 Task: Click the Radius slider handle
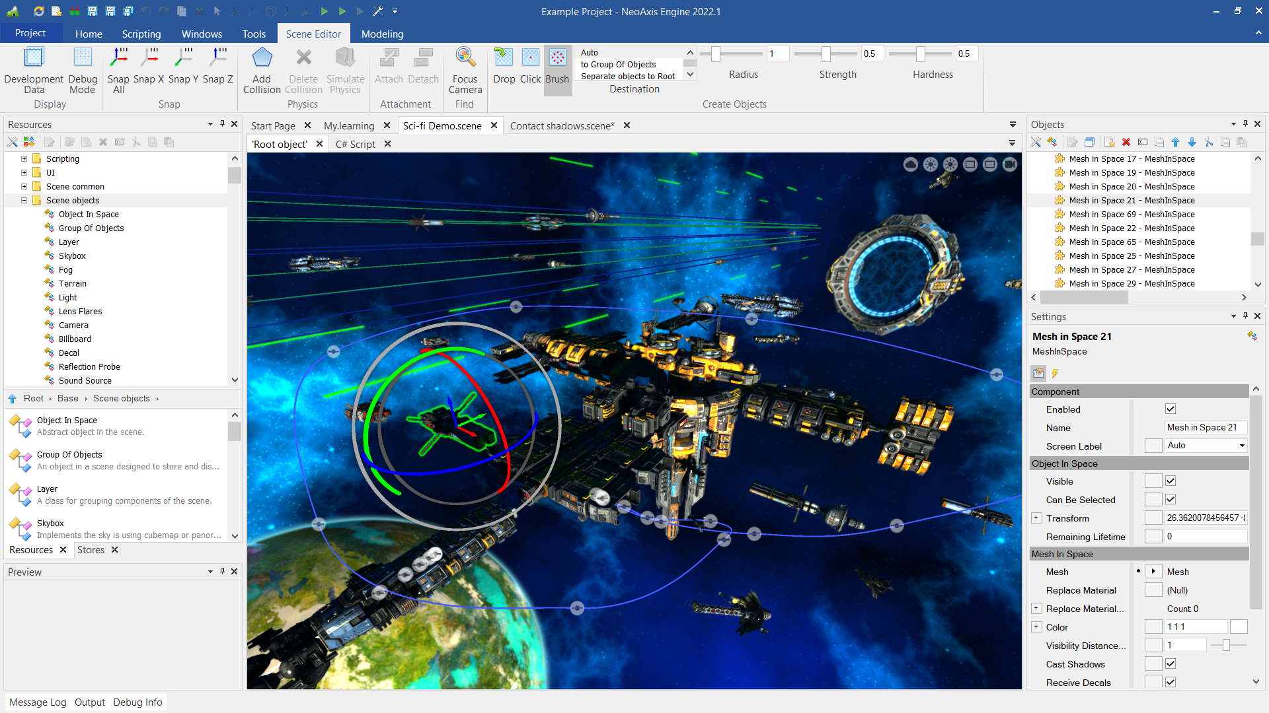(x=715, y=54)
